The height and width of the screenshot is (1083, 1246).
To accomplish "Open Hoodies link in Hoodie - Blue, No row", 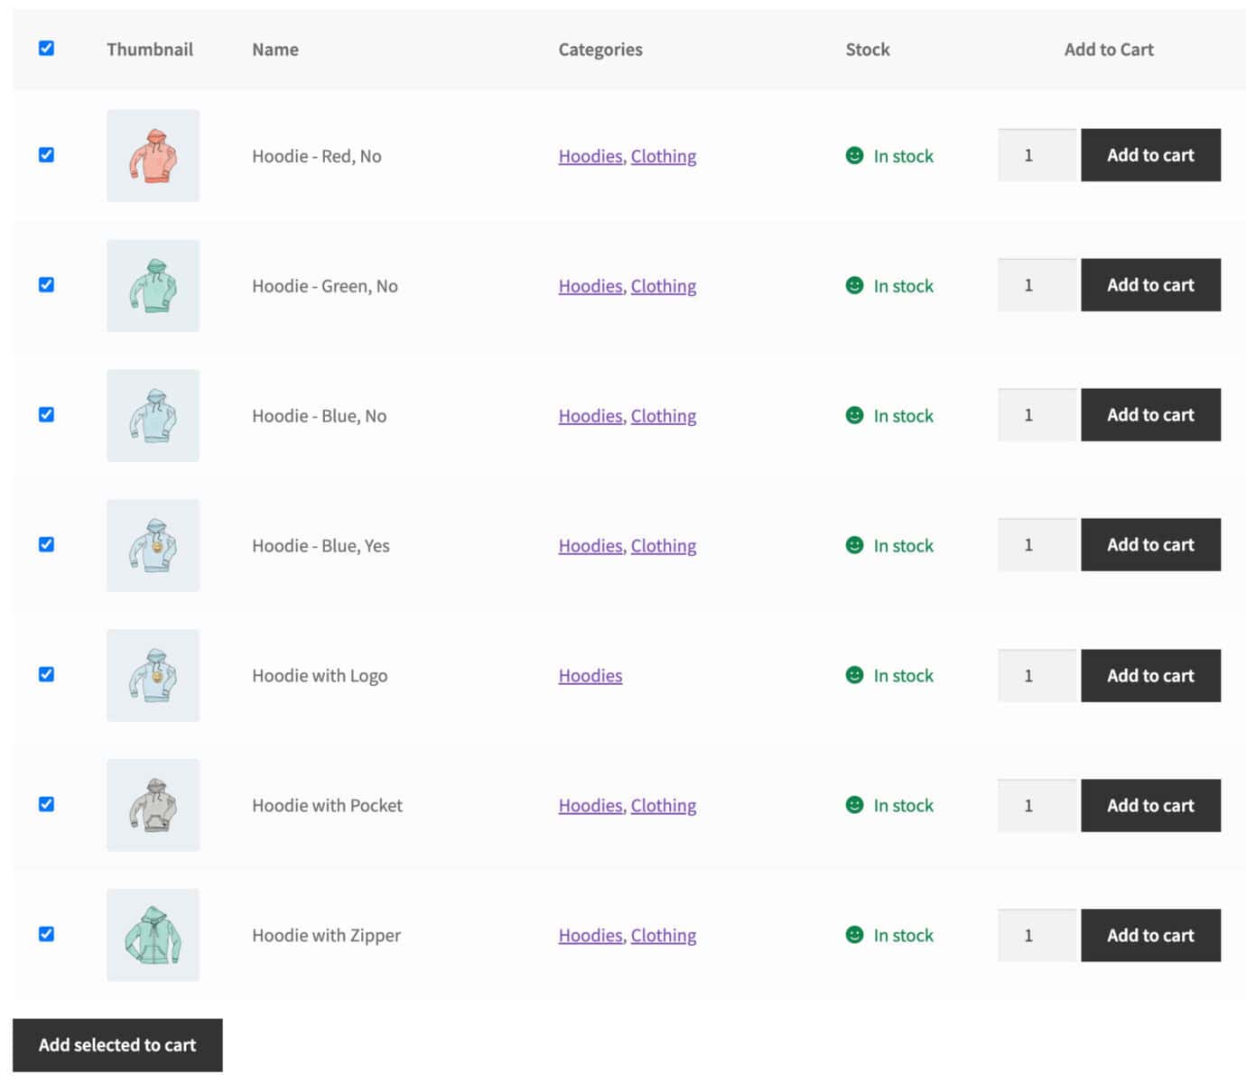I will pyautogui.click(x=590, y=416).
